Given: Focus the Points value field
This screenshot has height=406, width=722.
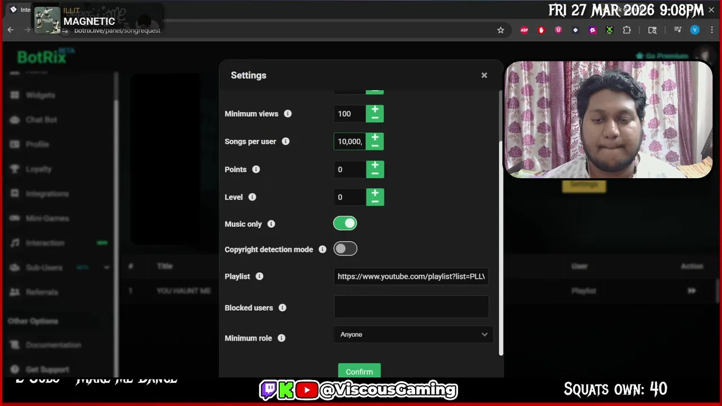Looking at the screenshot, I should [350, 169].
